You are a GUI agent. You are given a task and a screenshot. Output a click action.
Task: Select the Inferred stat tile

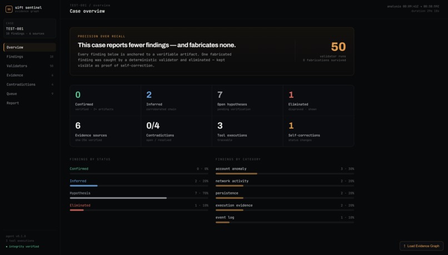(176, 100)
